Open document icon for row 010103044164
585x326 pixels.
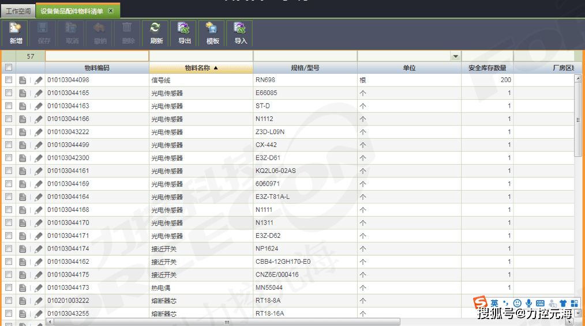pos(22,197)
